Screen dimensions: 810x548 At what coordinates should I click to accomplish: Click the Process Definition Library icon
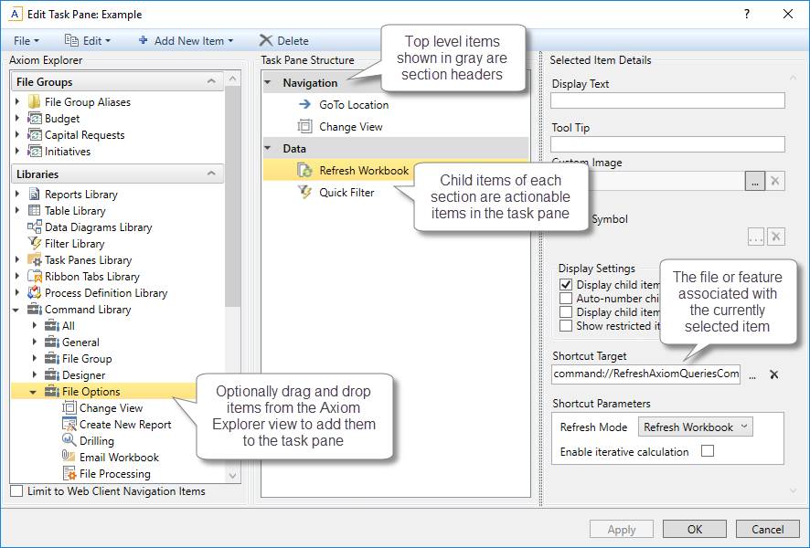(36, 293)
